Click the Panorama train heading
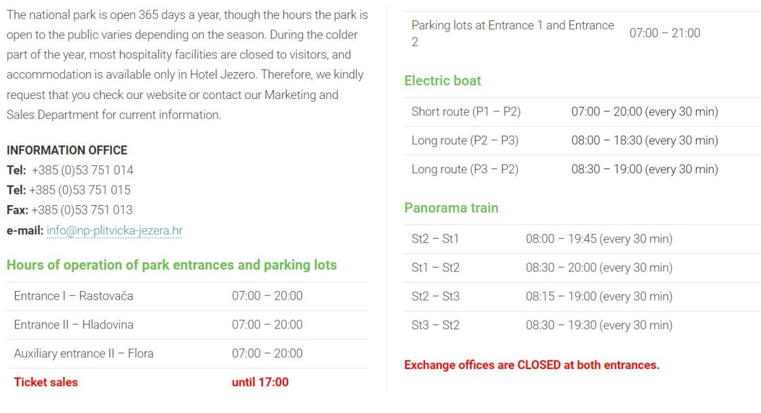761x413 pixels. [451, 208]
